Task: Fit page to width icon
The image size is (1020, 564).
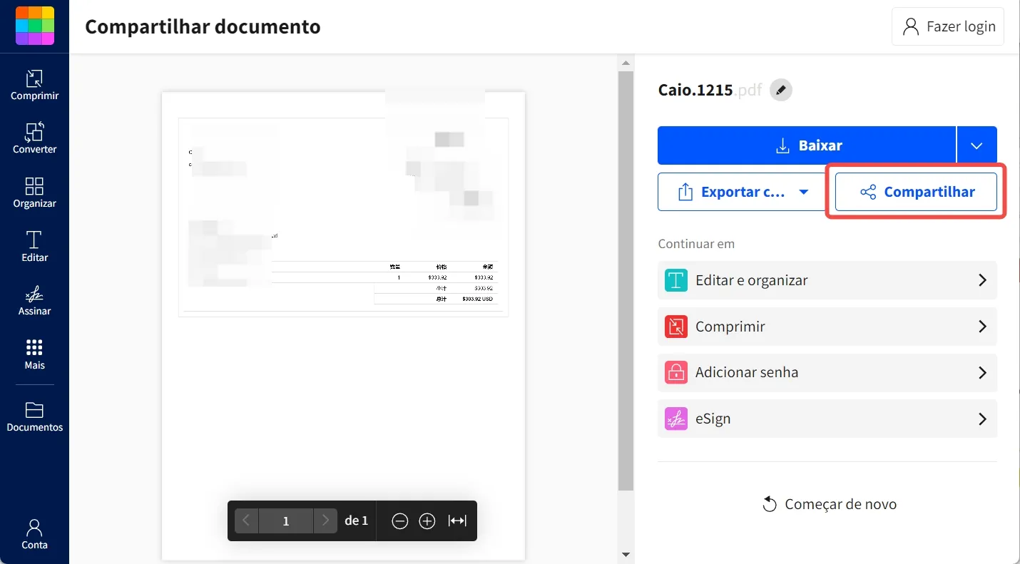Action: (x=457, y=521)
